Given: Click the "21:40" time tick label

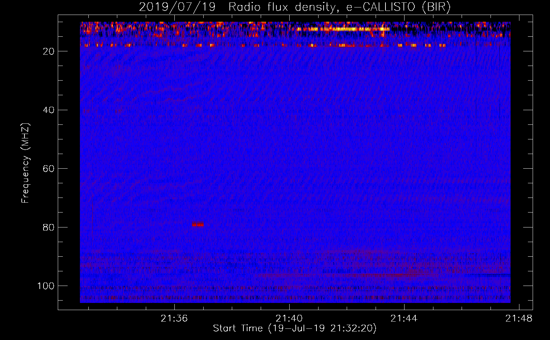Looking at the screenshot, I should [x=289, y=319].
